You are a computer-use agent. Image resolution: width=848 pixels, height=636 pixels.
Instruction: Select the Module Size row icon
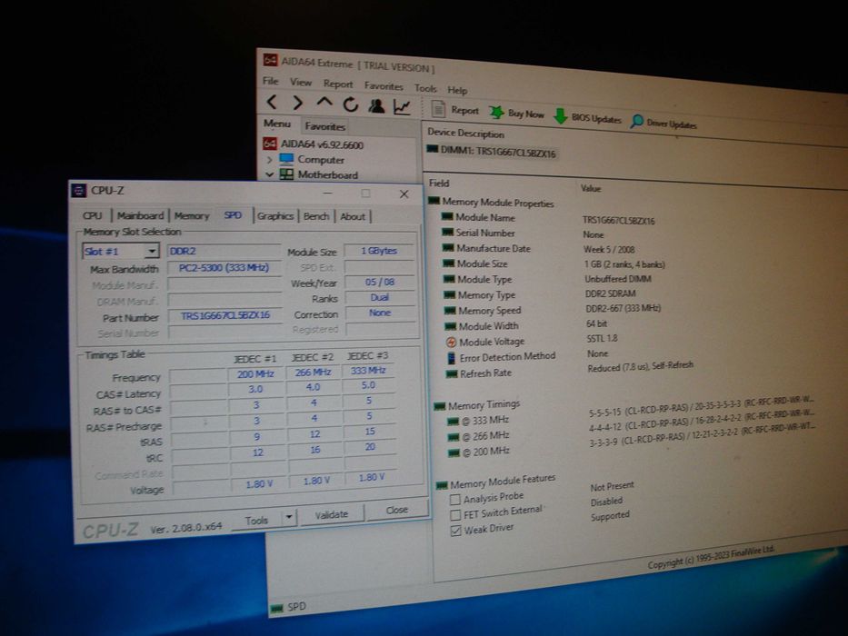point(448,263)
